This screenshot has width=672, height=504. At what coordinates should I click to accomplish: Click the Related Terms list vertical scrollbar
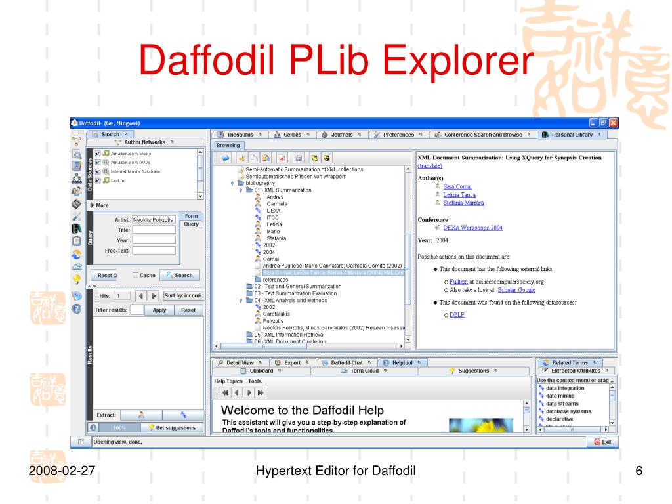pyautogui.click(x=612, y=404)
